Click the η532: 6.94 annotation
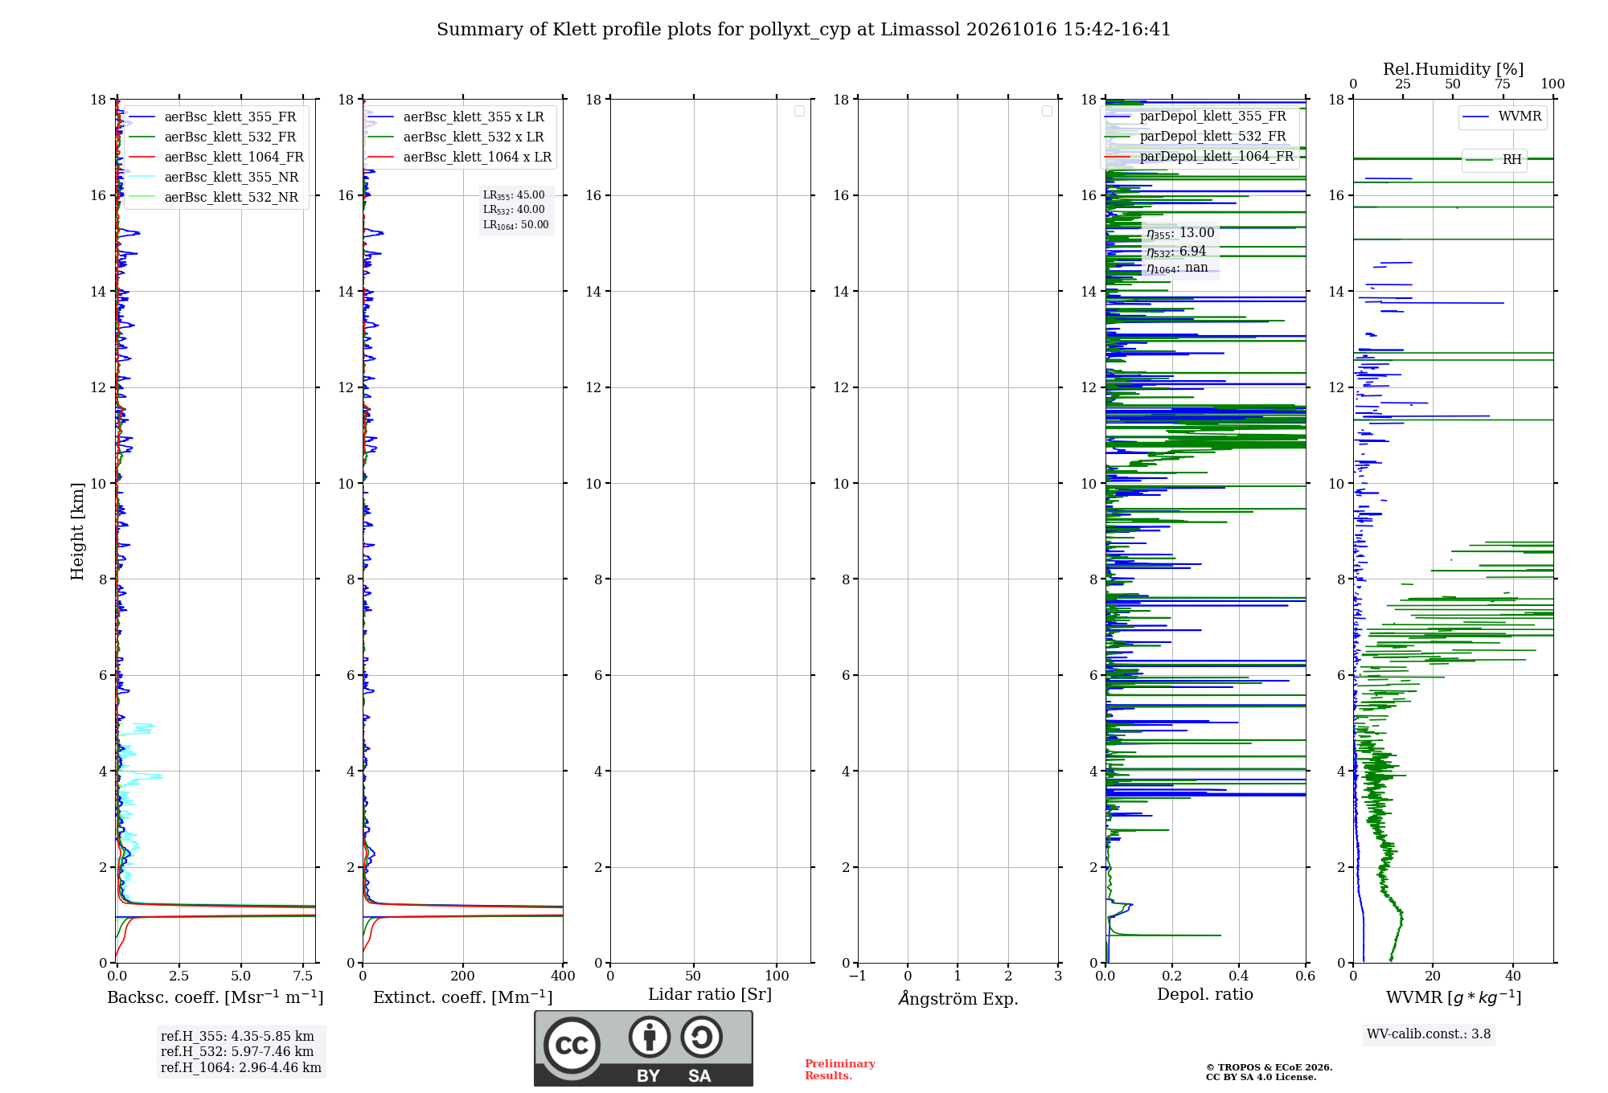The image size is (1608, 1093). 1176,252
